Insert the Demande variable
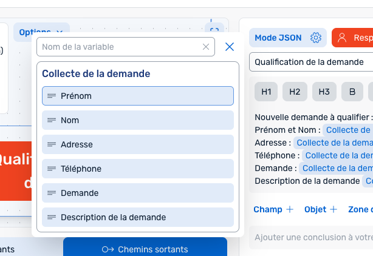Screen dimensions: 373x256 coord(138,193)
